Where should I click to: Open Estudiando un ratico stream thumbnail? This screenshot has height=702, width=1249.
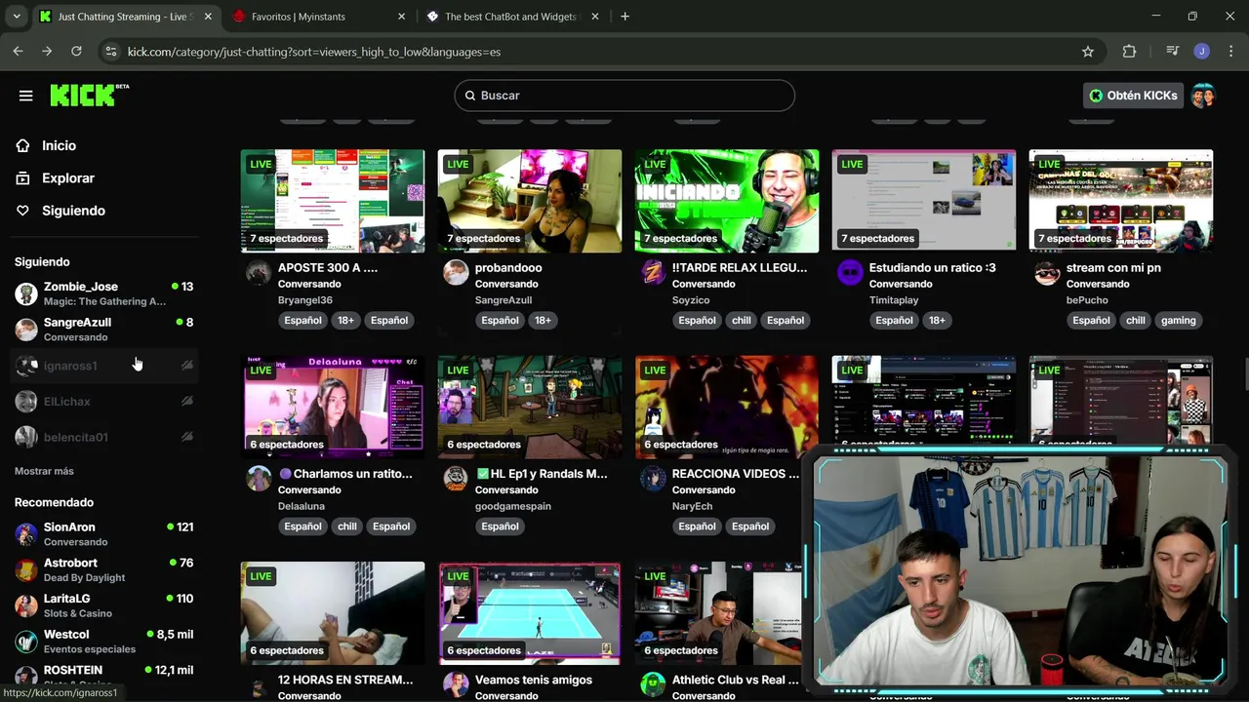(924, 201)
